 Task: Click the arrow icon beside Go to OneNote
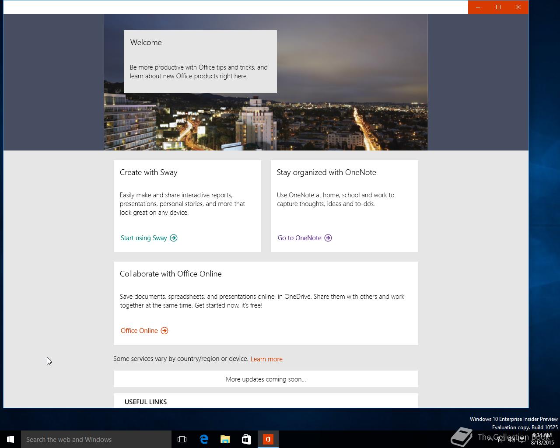(x=328, y=238)
